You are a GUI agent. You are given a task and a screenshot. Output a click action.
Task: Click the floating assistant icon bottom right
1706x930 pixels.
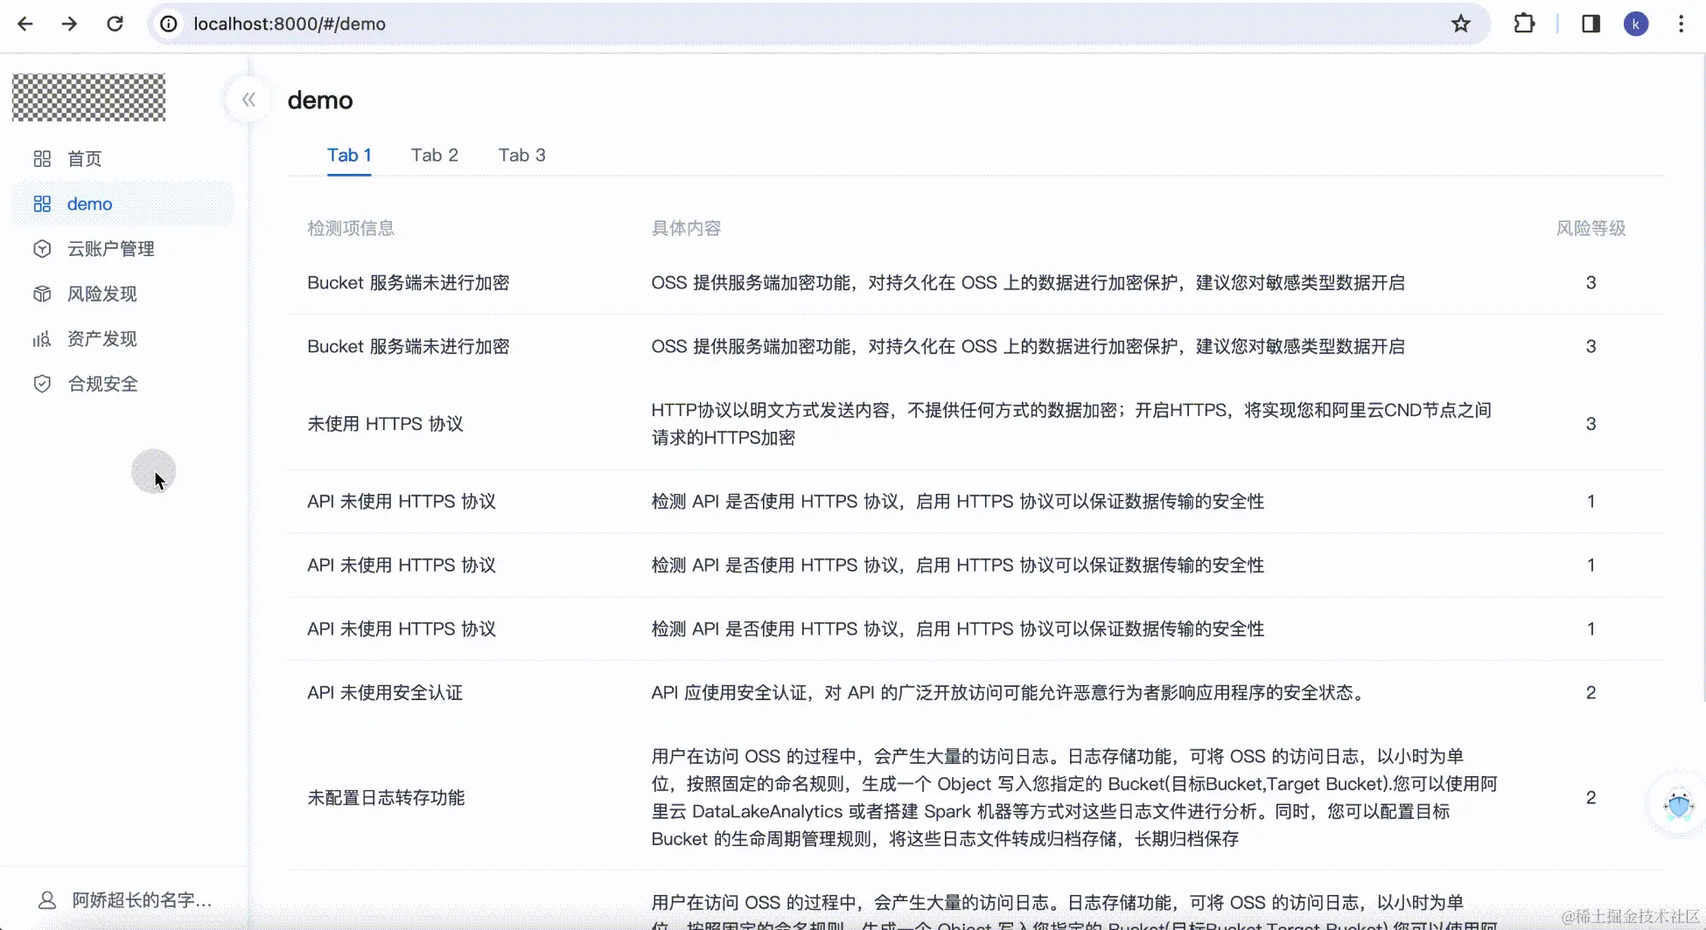pyautogui.click(x=1678, y=802)
